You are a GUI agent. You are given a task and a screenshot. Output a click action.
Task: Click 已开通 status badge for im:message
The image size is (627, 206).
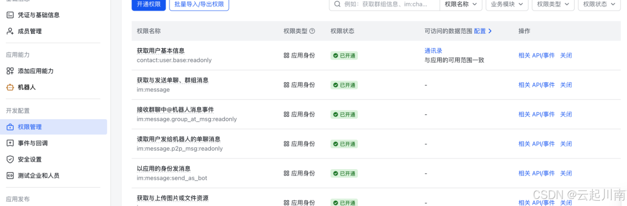click(344, 85)
